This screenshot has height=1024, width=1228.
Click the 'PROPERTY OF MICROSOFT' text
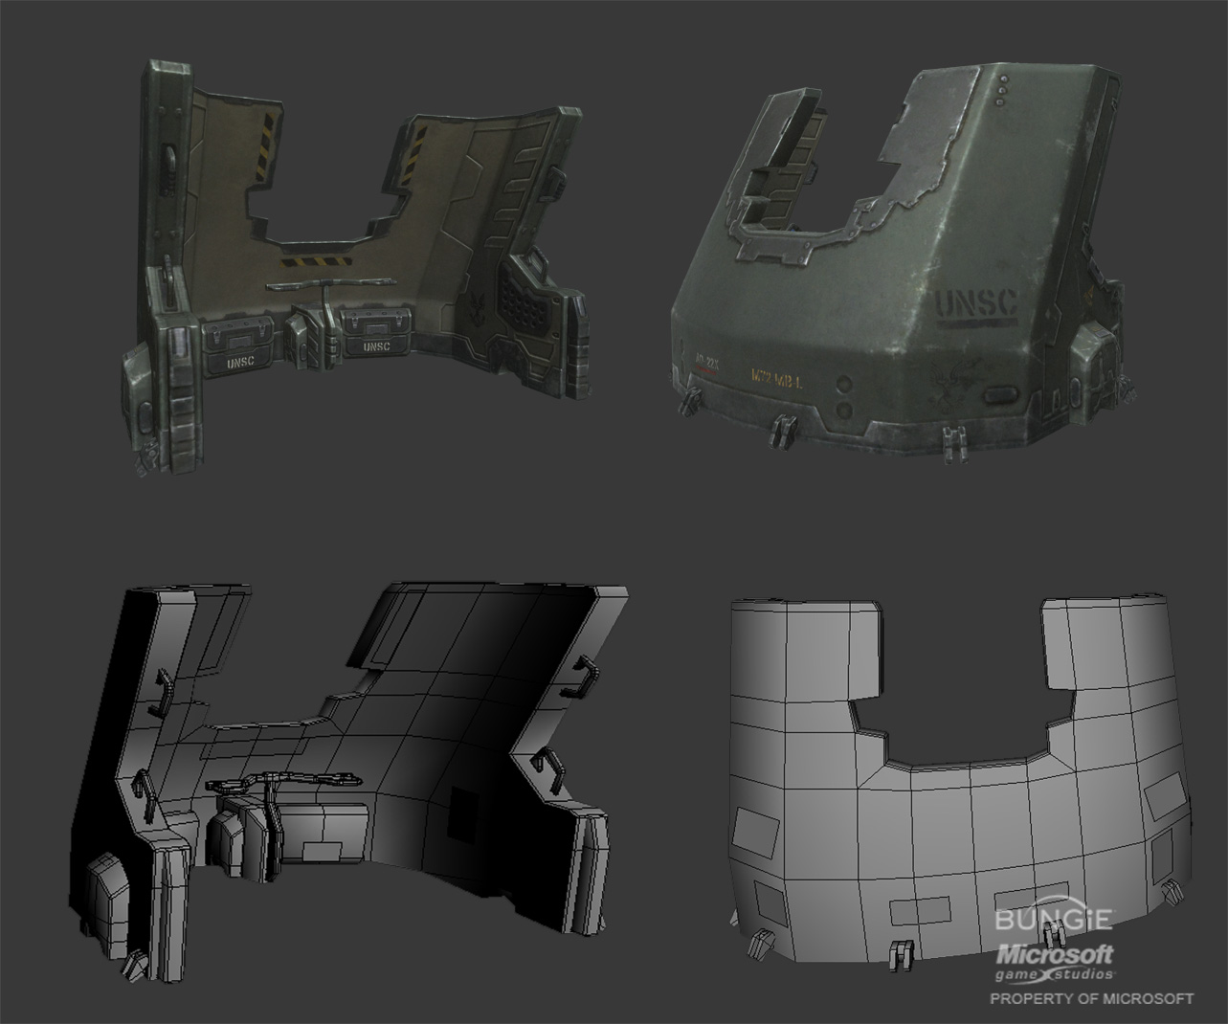click(x=1091, y=998)
